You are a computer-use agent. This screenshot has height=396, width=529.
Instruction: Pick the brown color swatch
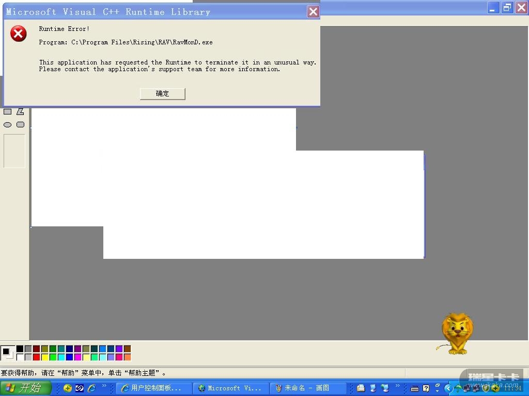pyautogui.click(x=127, y=349)
